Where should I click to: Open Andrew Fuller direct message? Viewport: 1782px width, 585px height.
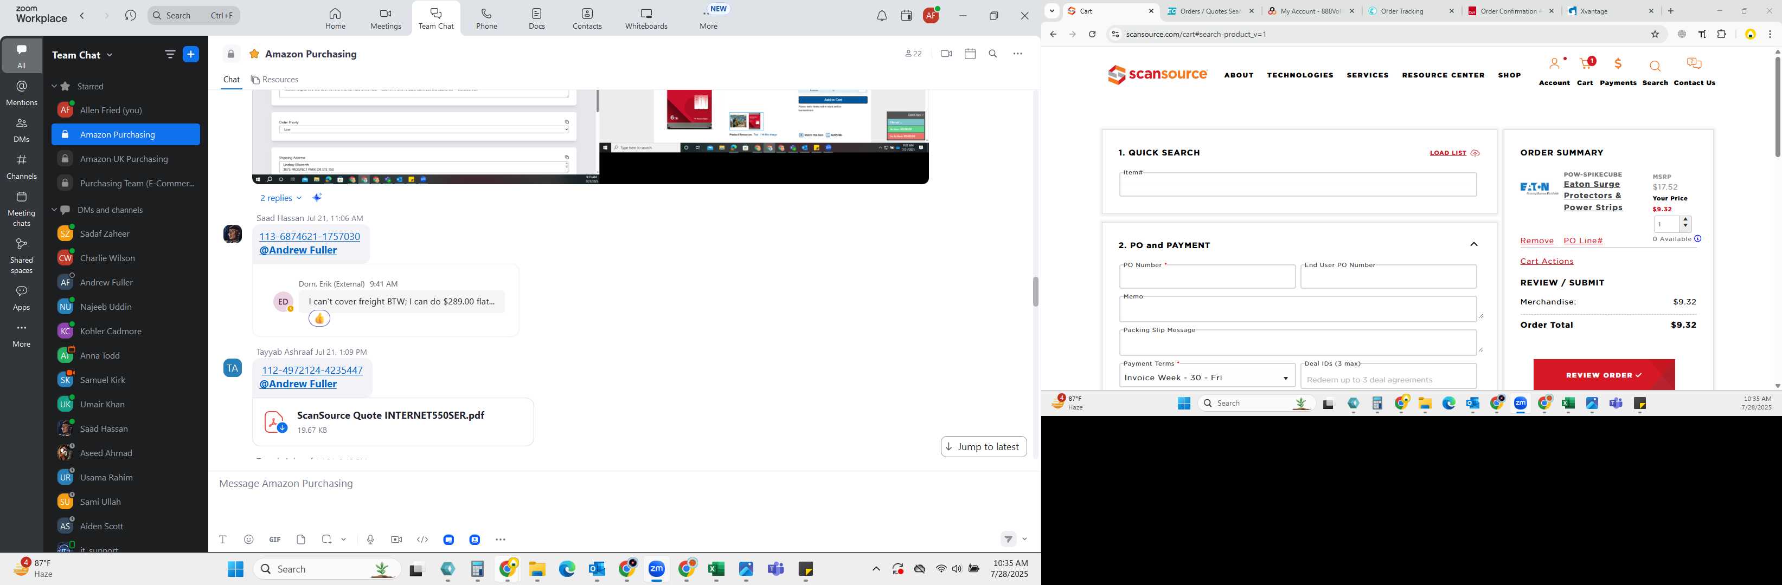point(106,283)
